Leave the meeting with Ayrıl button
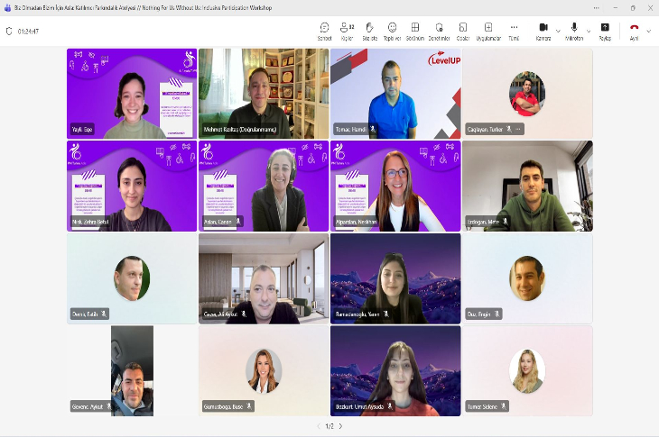The width and height of the screenshot is (659, 437). pyautogui.click(x=634, y=31)
